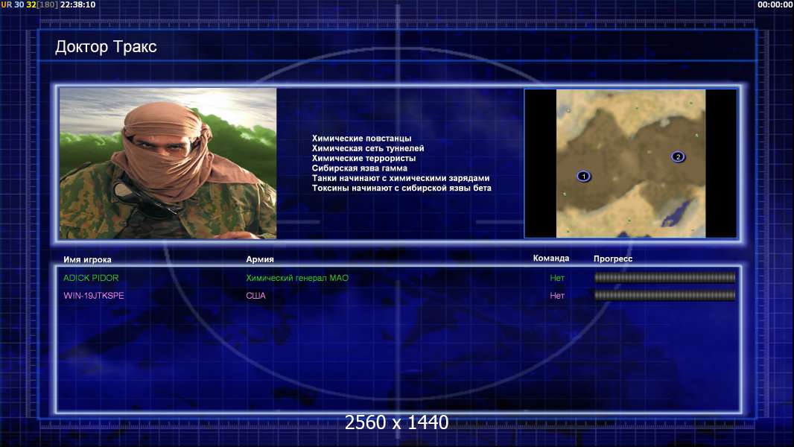Image resolution: width=794 pixels, height=447 pixels.
Task: Click the Имя игрока column header
Action: 87,260
